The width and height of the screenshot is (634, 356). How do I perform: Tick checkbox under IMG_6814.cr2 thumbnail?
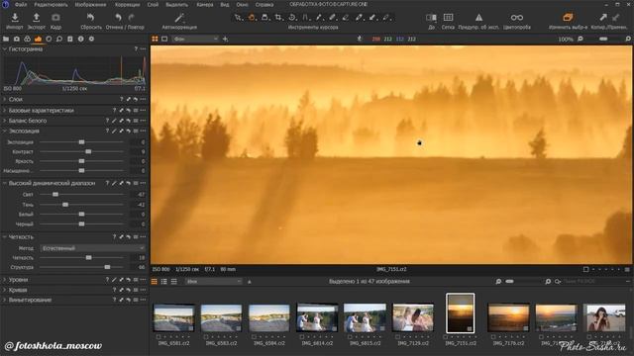302,336
